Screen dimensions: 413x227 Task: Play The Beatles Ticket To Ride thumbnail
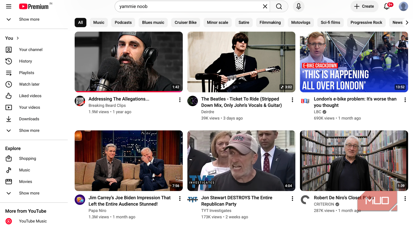point(241,62)
